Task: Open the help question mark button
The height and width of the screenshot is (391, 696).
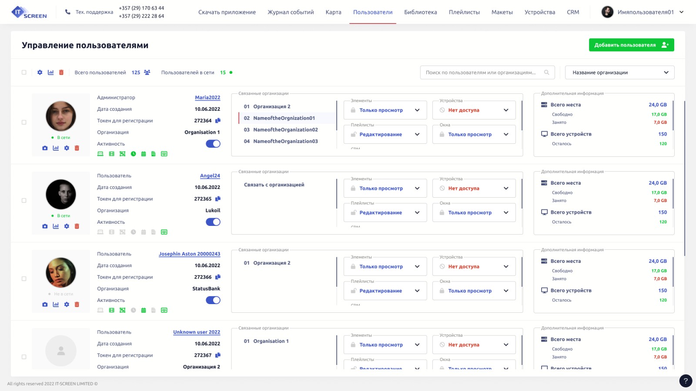Action: click(686, 381)
